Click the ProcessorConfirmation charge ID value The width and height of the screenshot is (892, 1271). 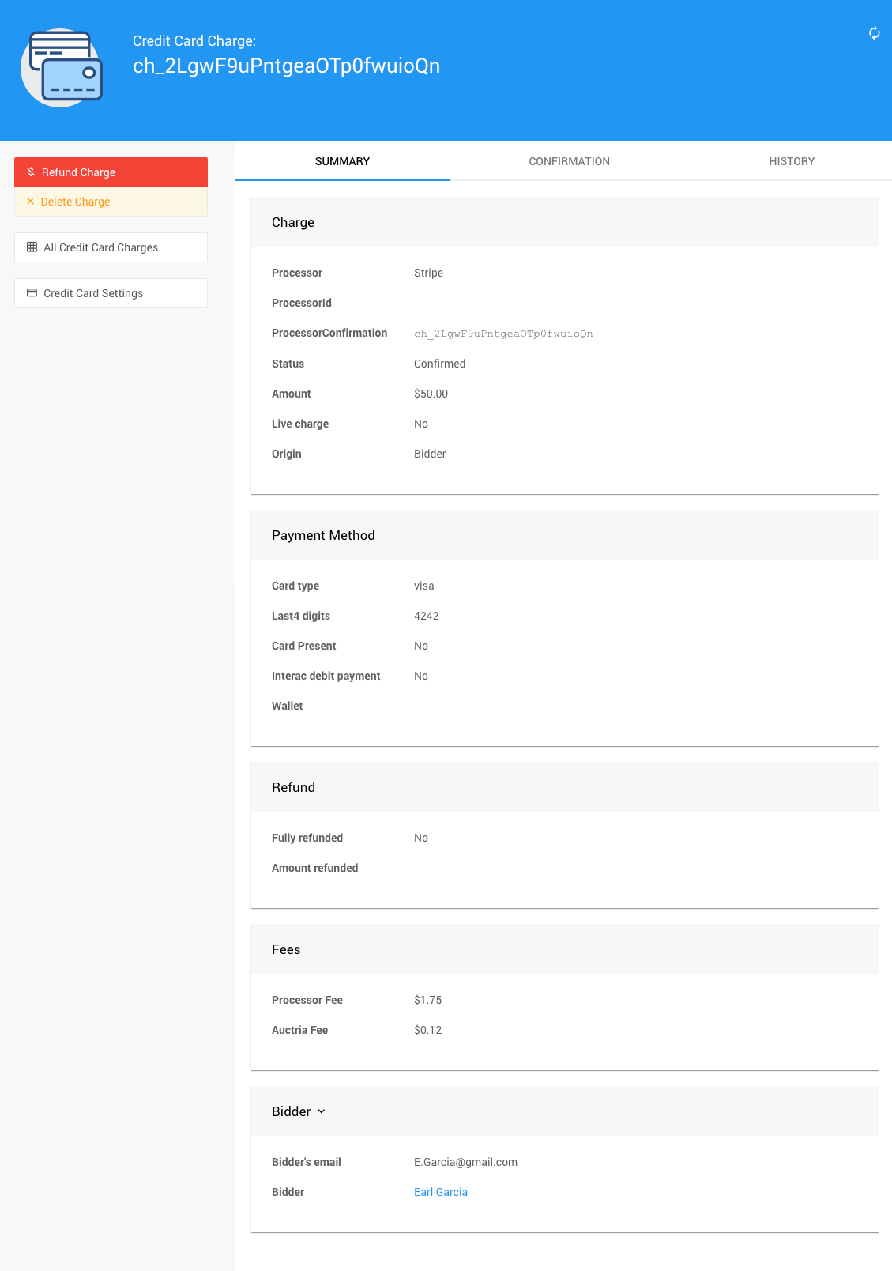pyautogui.click(x=503, y=334)
